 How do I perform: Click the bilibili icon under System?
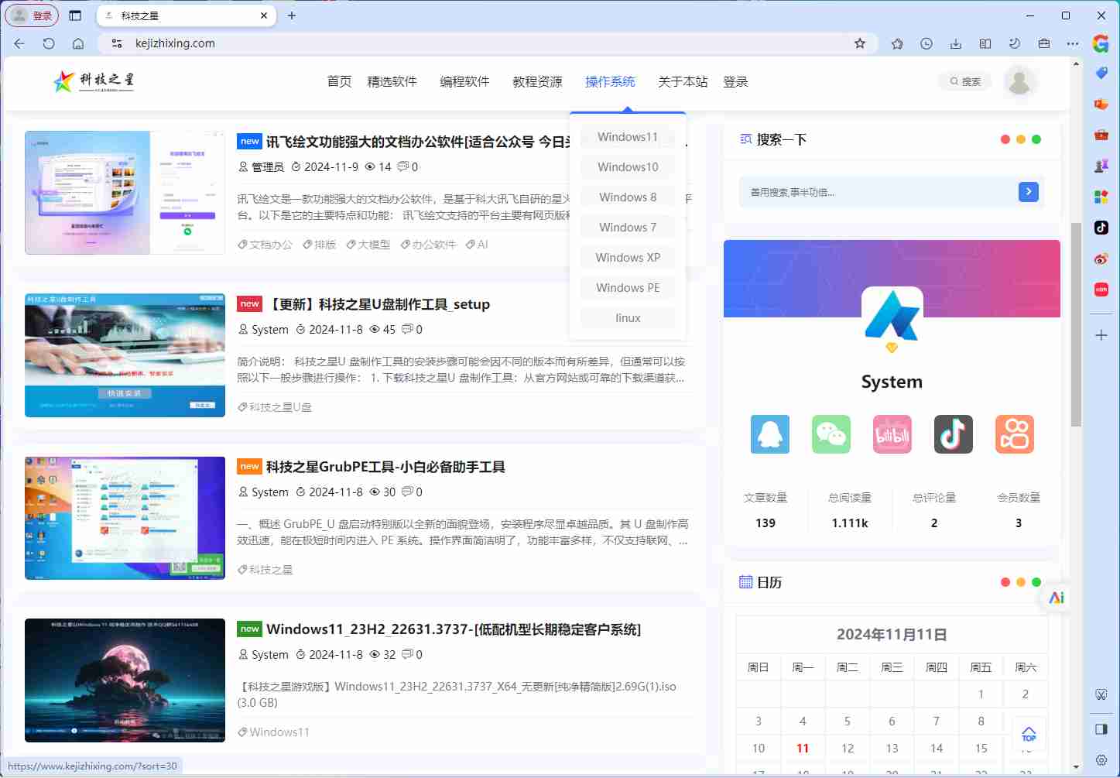point(892,434)
